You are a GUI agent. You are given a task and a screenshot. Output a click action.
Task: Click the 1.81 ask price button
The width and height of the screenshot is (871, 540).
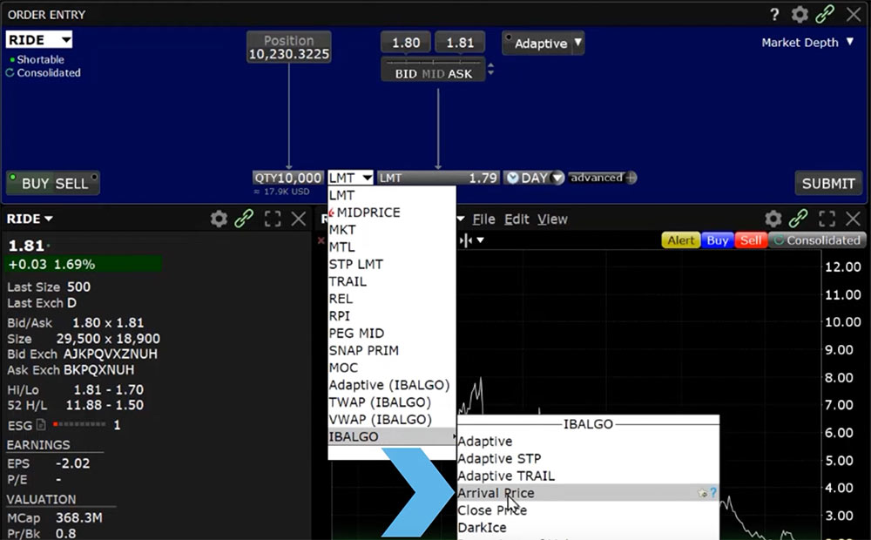point(459,43)
